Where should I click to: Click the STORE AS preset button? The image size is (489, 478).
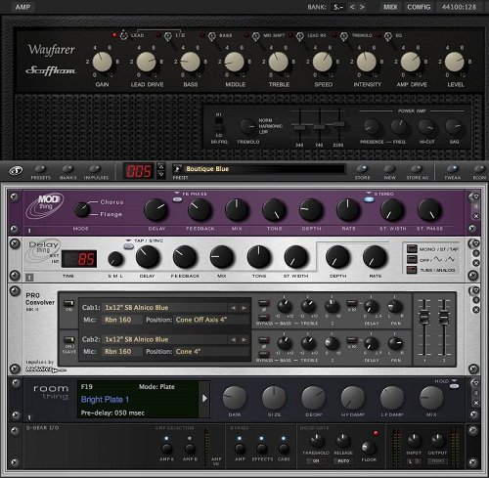[x=417, y=169]
